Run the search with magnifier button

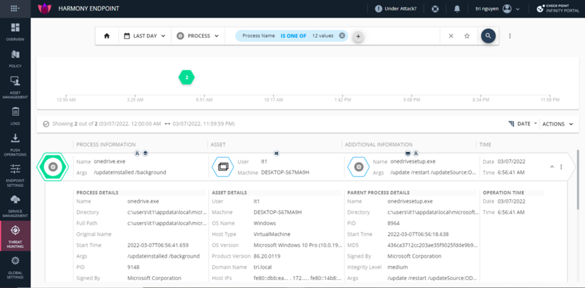pyautogui.click(x=488, y=36)
